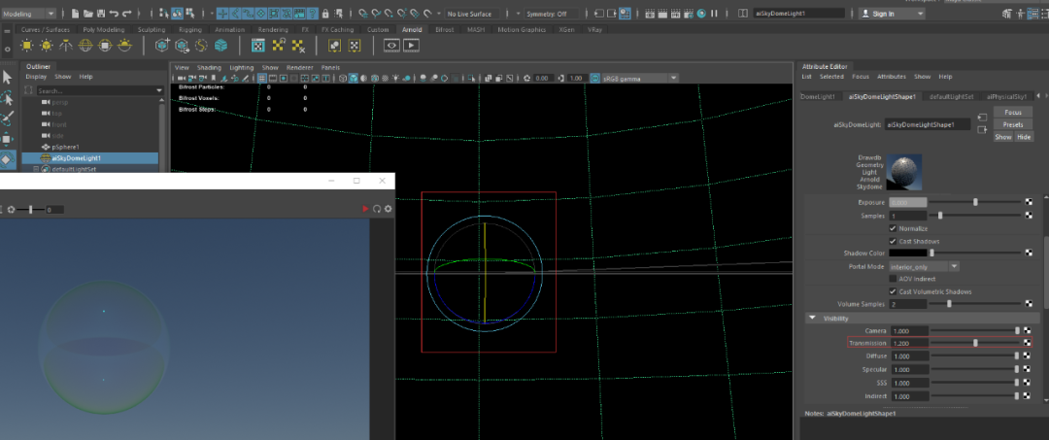
Task: Click the Shadow Color swatch
Action: click(908, 254)
